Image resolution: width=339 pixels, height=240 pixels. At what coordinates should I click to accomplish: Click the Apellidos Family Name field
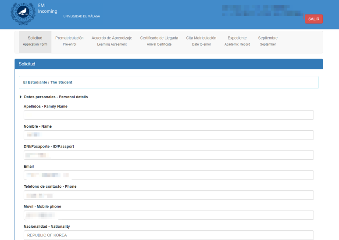tap(168, 115)
